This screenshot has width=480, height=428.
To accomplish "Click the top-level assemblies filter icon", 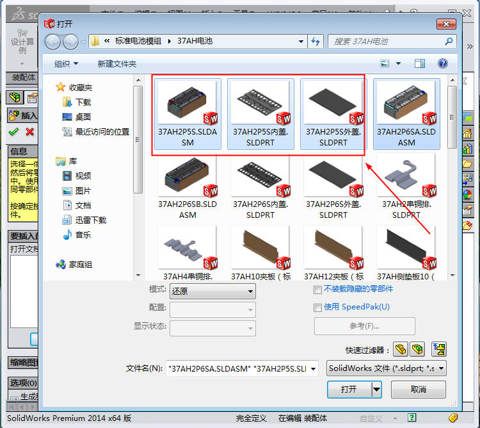I will coord(439,349).
